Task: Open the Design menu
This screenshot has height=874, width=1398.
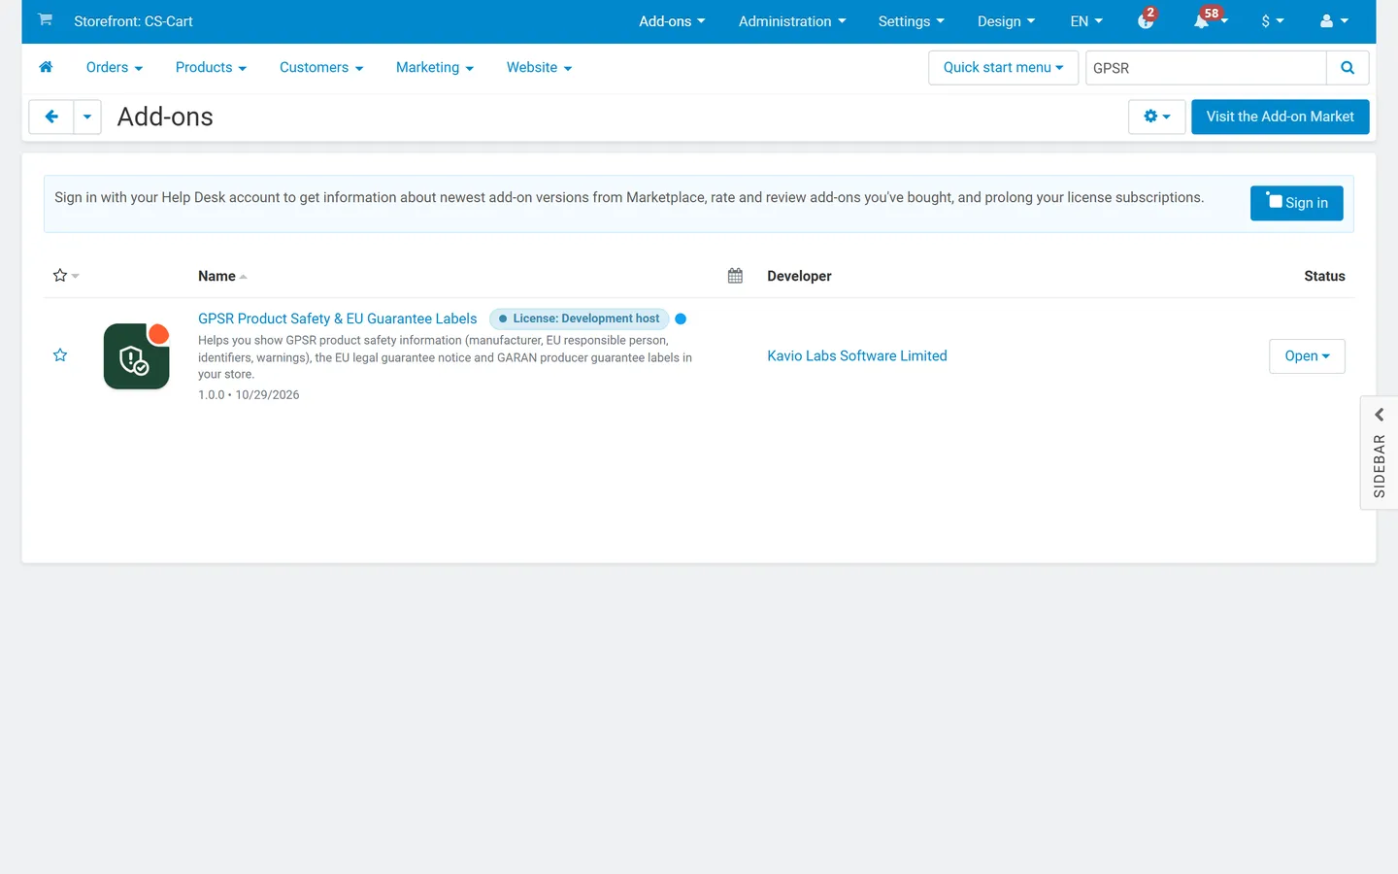Action: (1006, 21)
